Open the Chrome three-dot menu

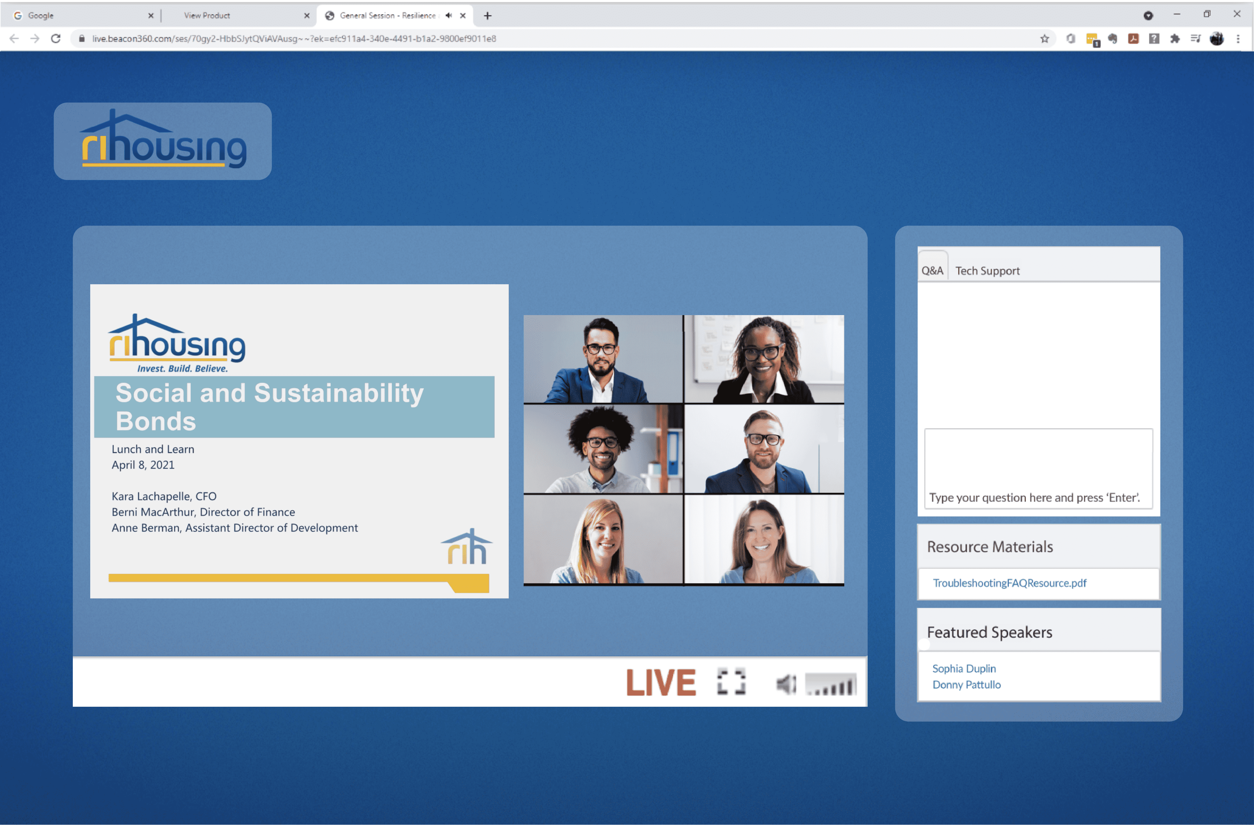click(1238, 39)
